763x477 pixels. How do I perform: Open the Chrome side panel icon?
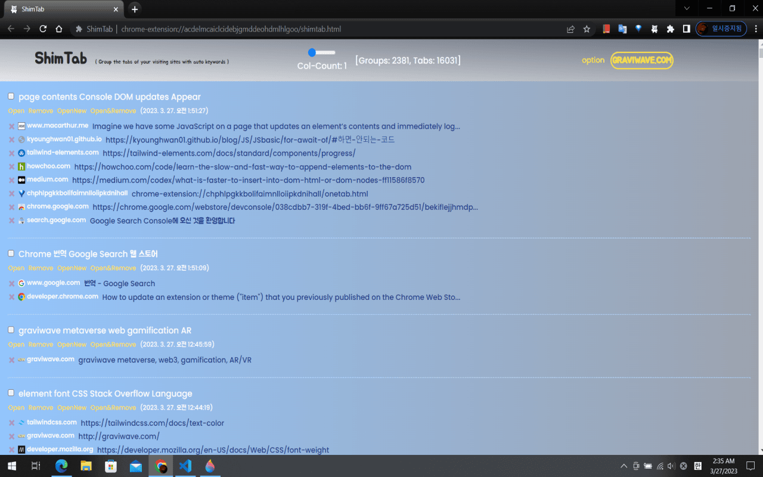coord(687,29)
